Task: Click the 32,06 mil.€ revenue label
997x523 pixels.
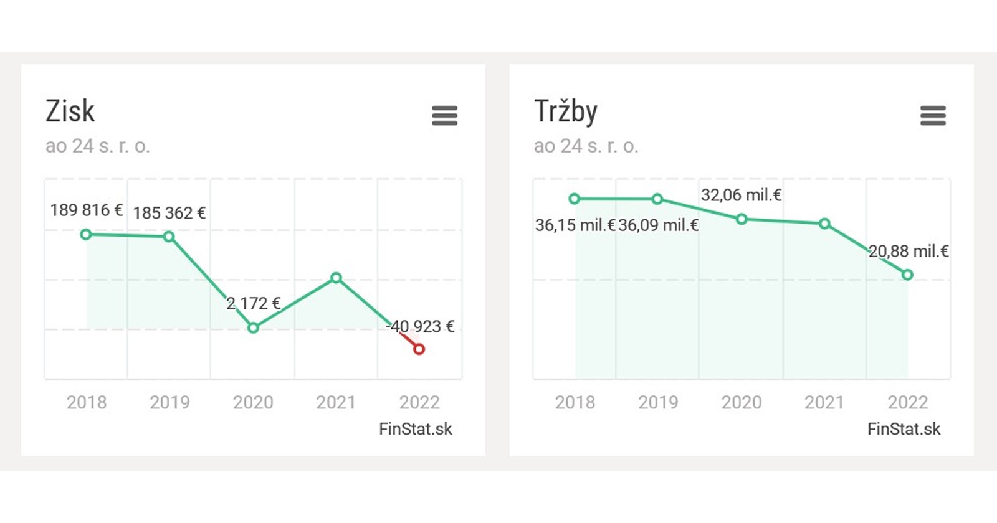Action: pyautogui.click(x=741, y=195)
